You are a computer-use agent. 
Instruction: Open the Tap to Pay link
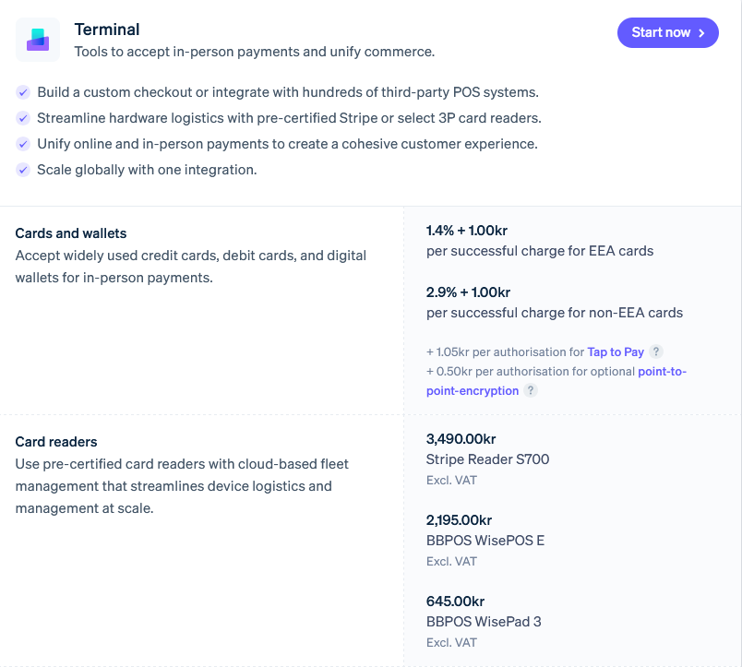coord(616,351)
